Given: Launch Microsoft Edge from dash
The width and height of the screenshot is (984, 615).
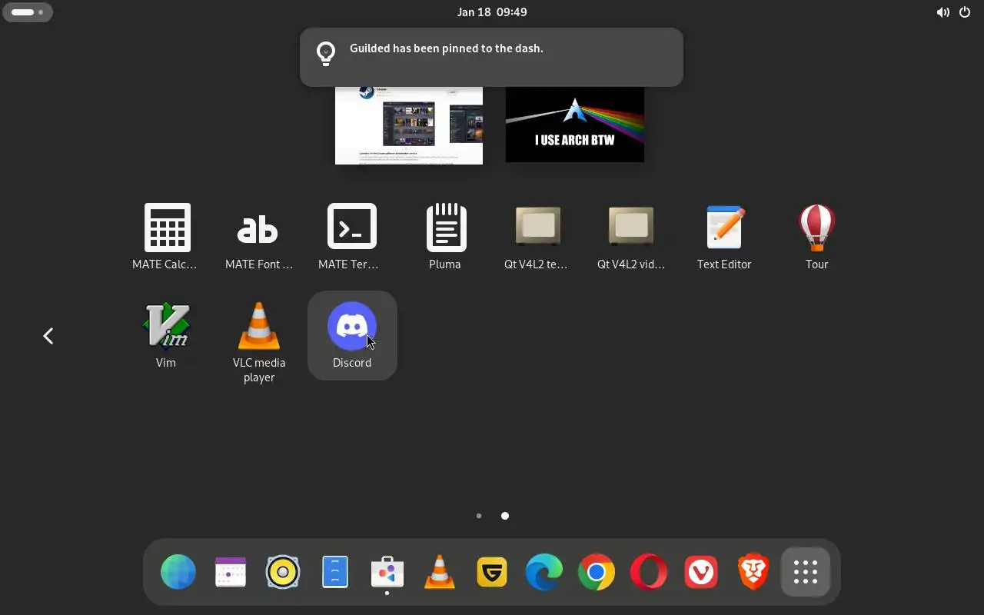Looking at the screenshot, I should [x=544, y=572].
